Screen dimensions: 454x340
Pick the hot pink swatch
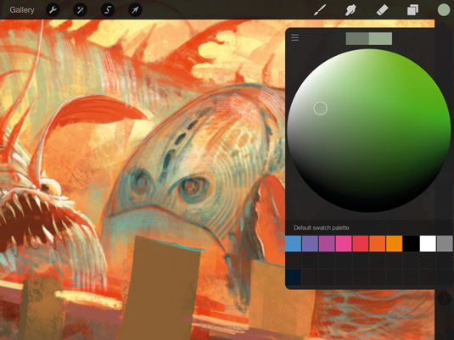click(344, 243)
